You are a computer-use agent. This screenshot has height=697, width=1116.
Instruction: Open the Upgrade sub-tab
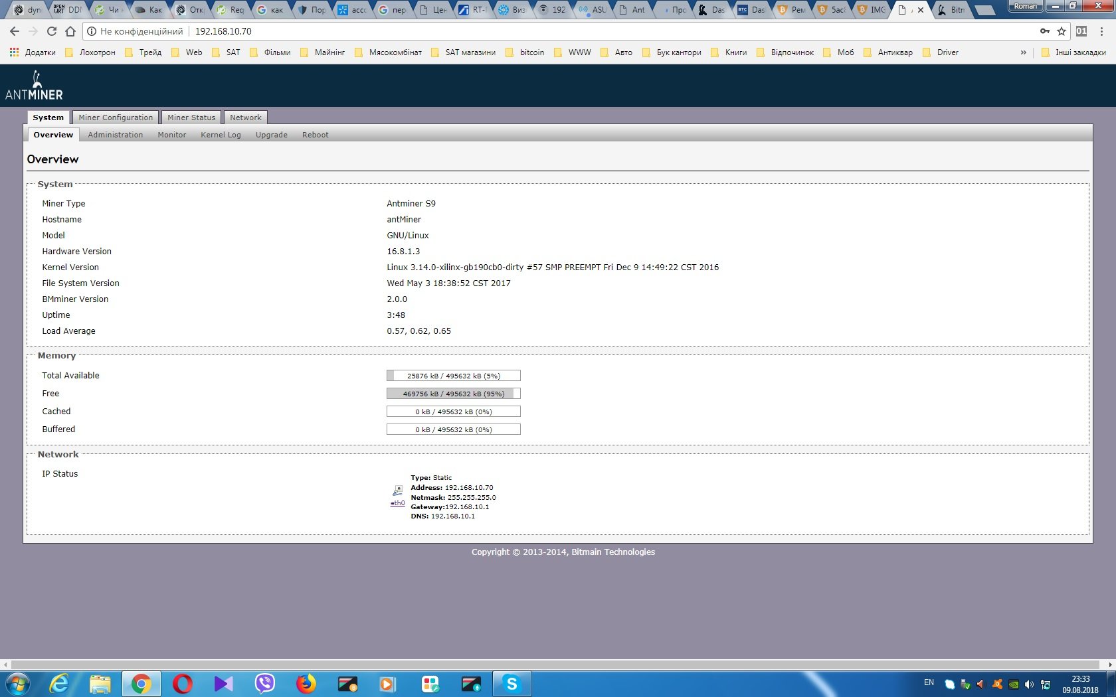point(272,135)
